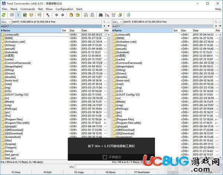The height and width of the screenshot is (175, 223).
Task: Select [.minecraft] folder in left panel
Action: tap(12, 35)
